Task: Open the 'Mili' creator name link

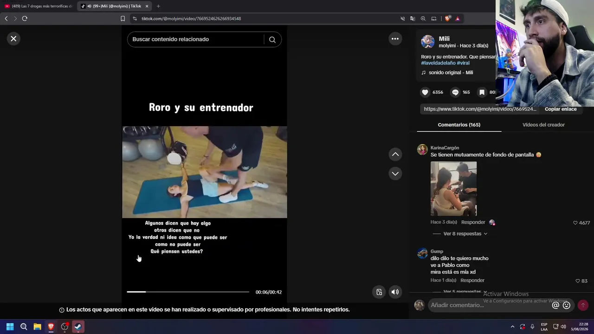Action: [x=444, y=39]
